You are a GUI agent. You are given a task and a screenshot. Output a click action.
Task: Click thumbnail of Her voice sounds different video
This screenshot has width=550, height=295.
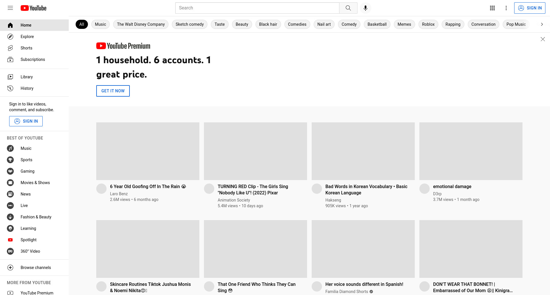363,249
